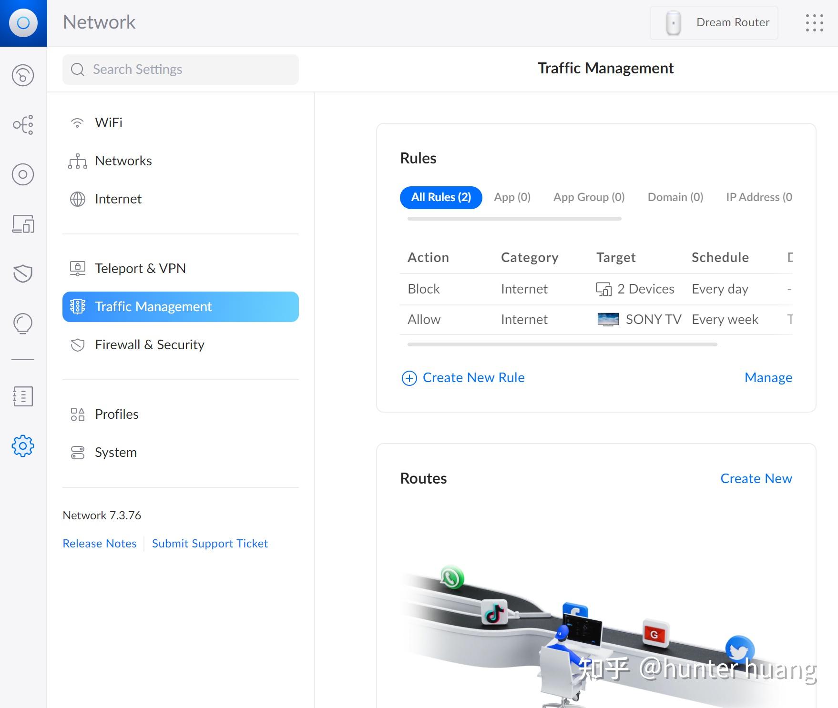Switch to the Domain (0) tab

tap(675, 197)
